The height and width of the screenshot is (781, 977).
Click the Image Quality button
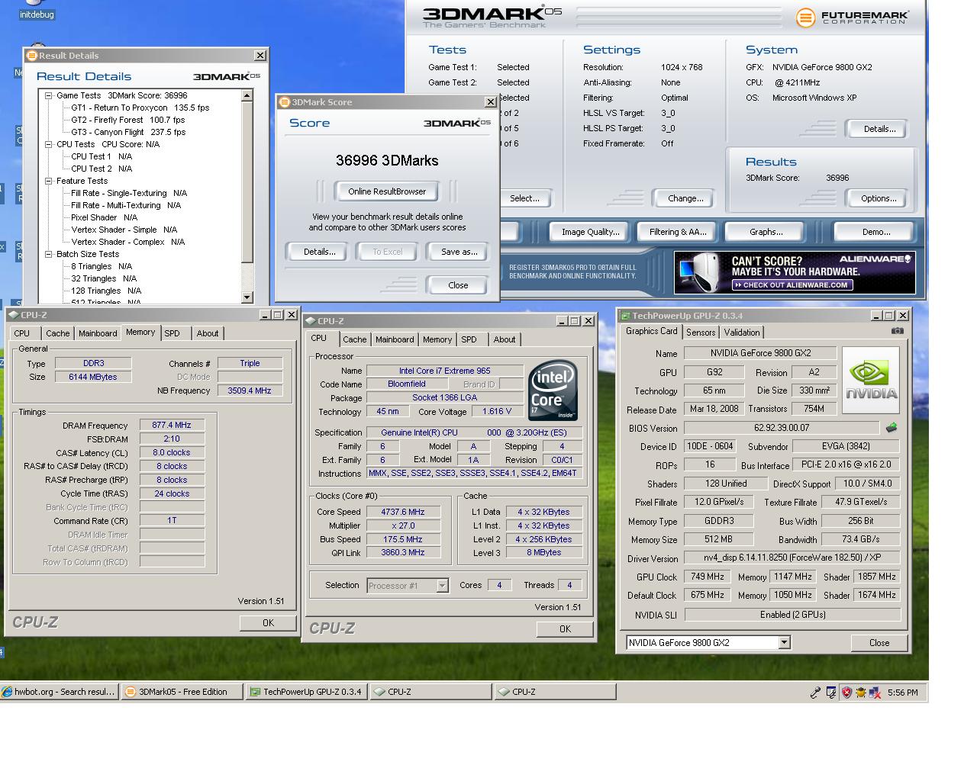[590, 232]
